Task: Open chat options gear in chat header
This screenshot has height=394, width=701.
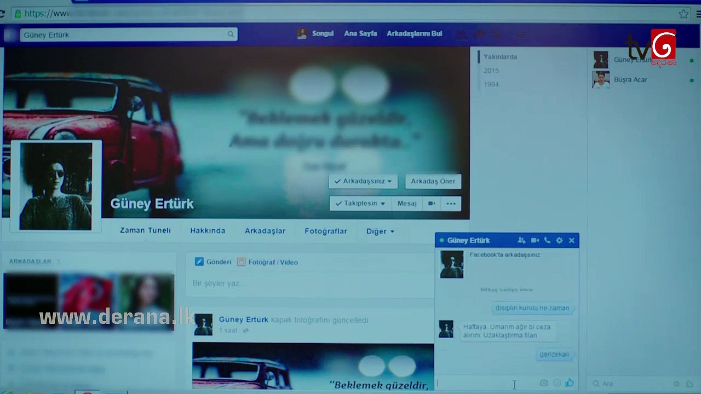Action: [559, 240]
